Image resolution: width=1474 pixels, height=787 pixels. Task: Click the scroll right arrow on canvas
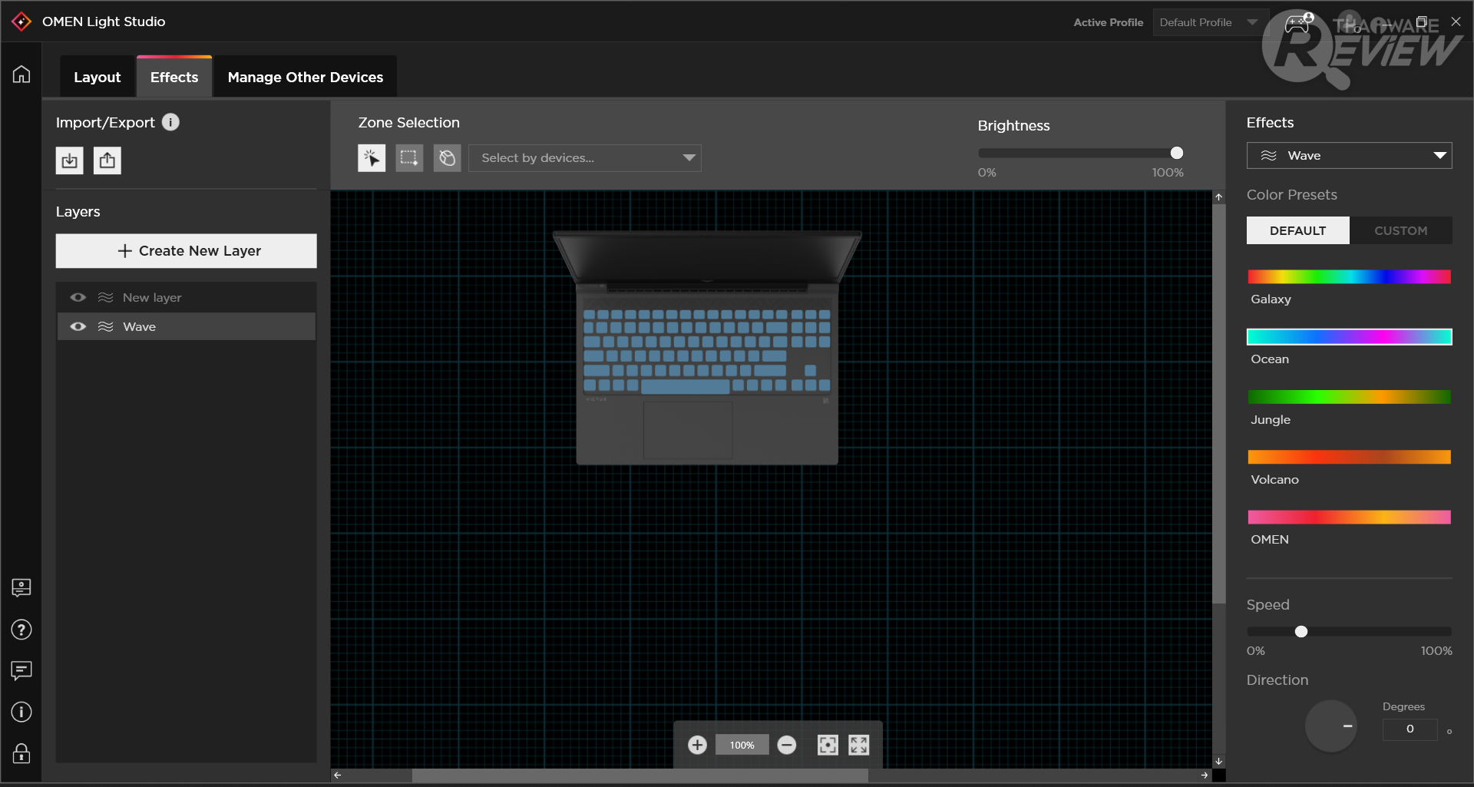point(1205,775)
